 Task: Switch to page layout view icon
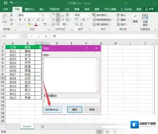[107, 132]
